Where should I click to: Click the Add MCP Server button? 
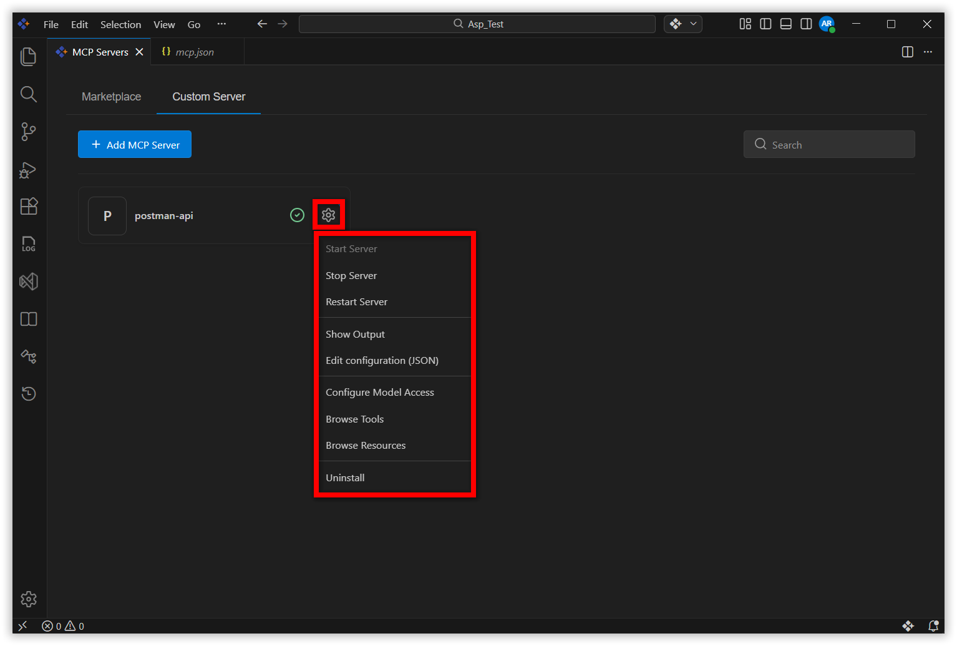[135, 145]
